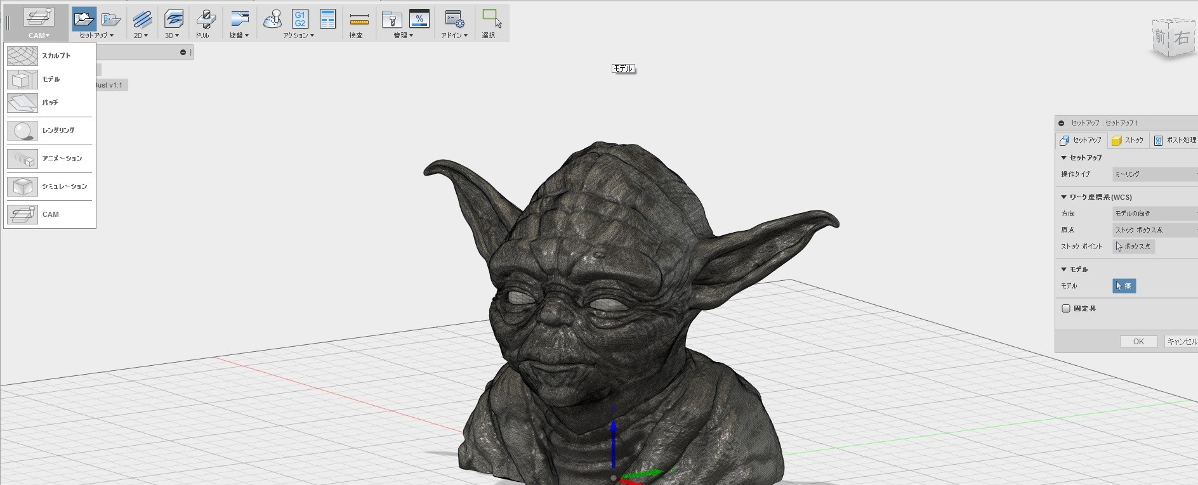Collapse the browser panel with minus icon
The width and height of the screenshot is (1198, 485).
click(x=183, y=53)
